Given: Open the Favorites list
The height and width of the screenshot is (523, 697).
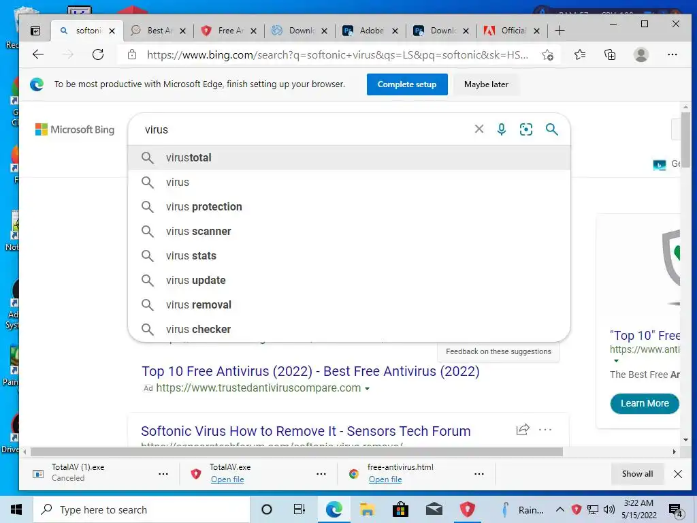Looking at the screenshot, I should pos(580,54).
